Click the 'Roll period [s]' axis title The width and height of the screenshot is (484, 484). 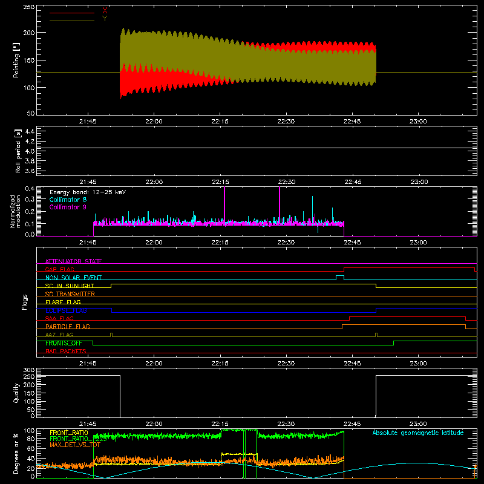(x=18, y=151)
